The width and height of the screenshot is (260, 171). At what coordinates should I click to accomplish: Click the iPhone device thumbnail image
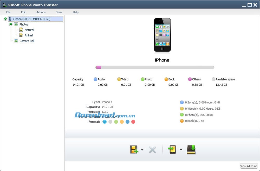click(162, 35)
